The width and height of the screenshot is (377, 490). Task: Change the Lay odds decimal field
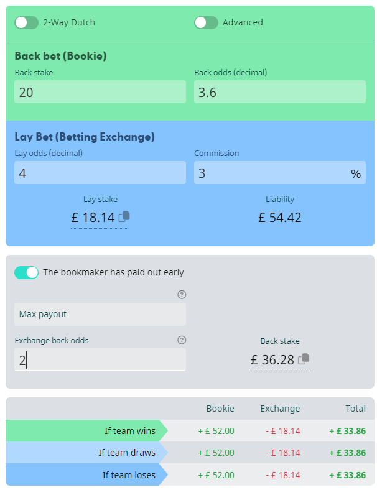[x=100, y=172]
